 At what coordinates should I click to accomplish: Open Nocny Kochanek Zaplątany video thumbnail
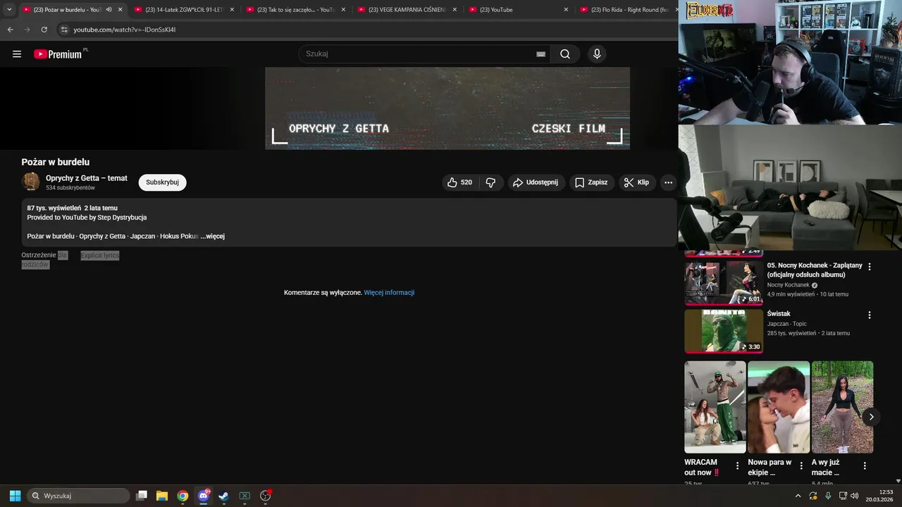(724, 282)
